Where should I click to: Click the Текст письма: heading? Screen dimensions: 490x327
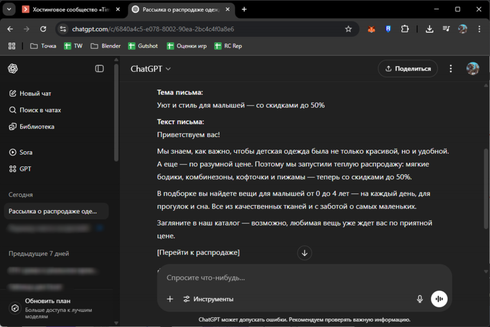point(180,122)
